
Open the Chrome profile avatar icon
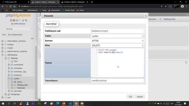[x=182, y=6]
